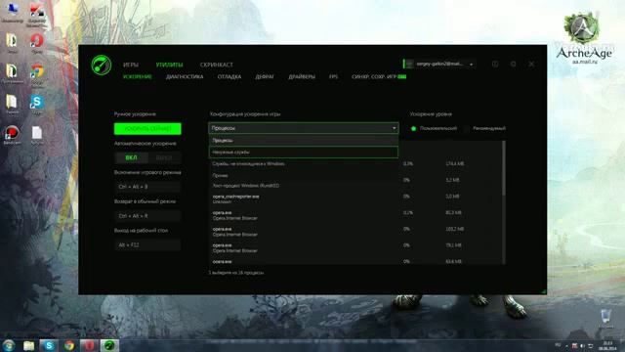
Task: Select the ДЕФРАГ sub-tab
Action: click(x=265, y=76)
